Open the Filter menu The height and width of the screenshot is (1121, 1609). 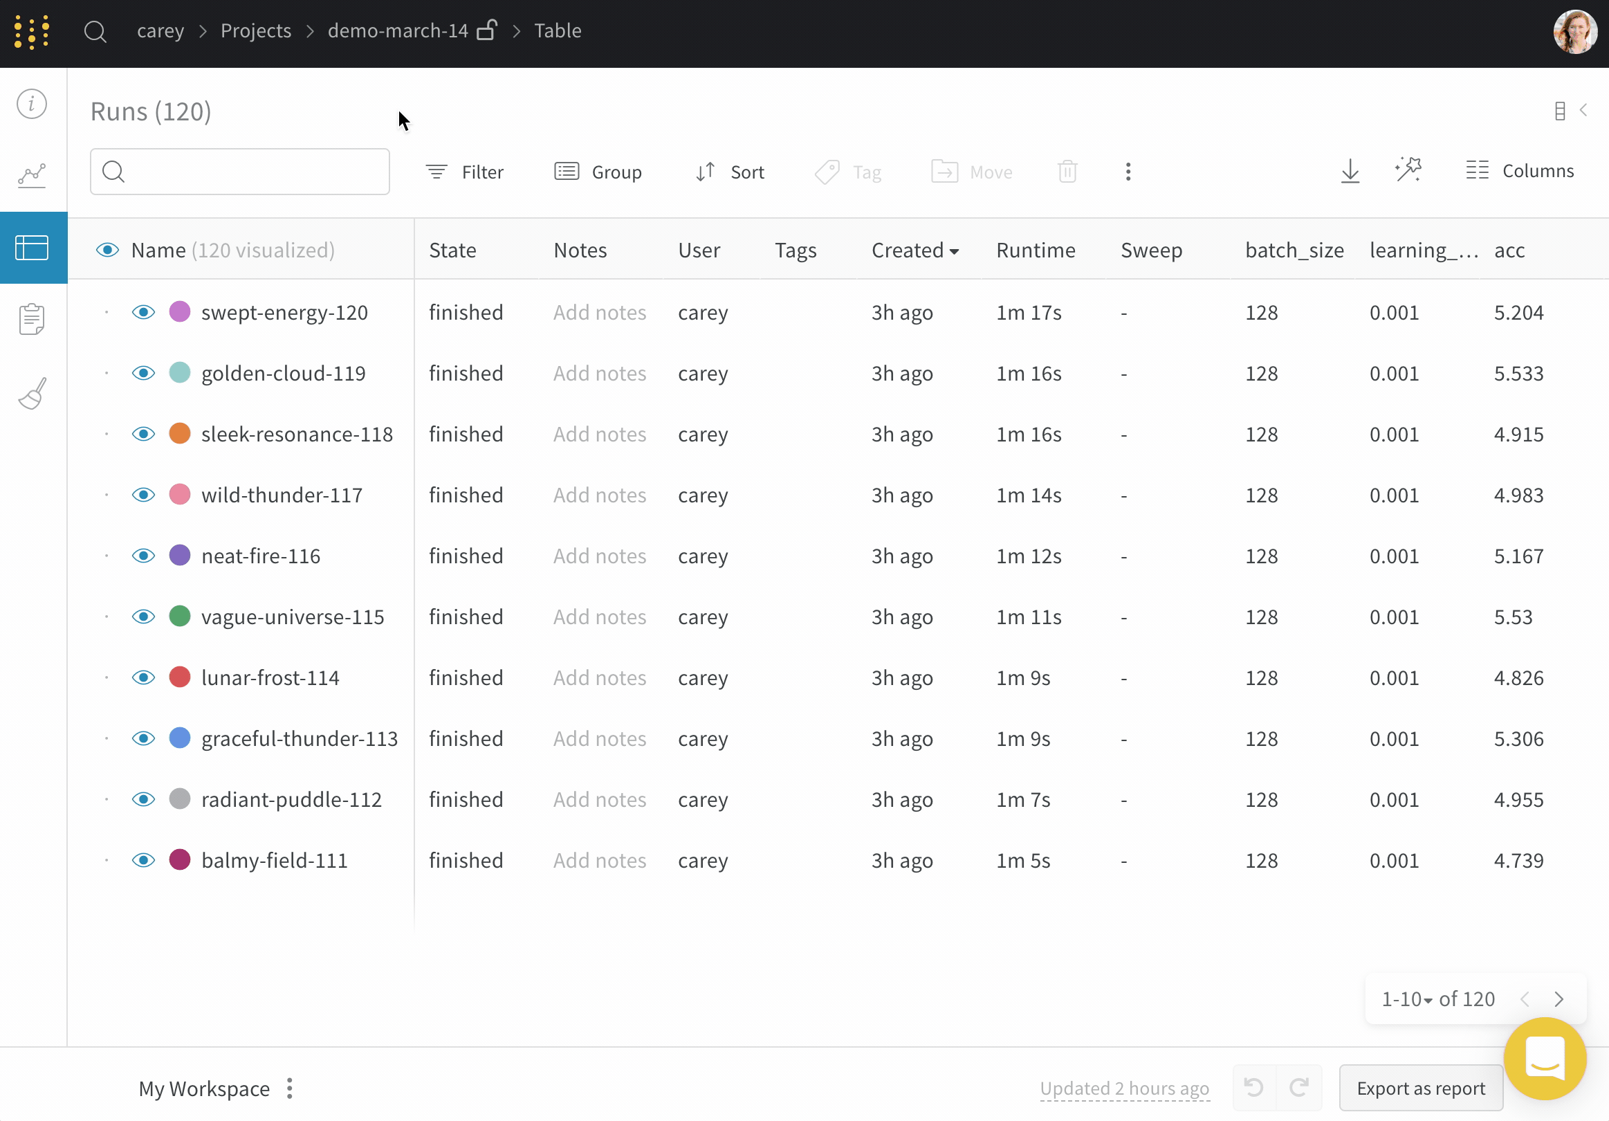[x=465, y=172]
